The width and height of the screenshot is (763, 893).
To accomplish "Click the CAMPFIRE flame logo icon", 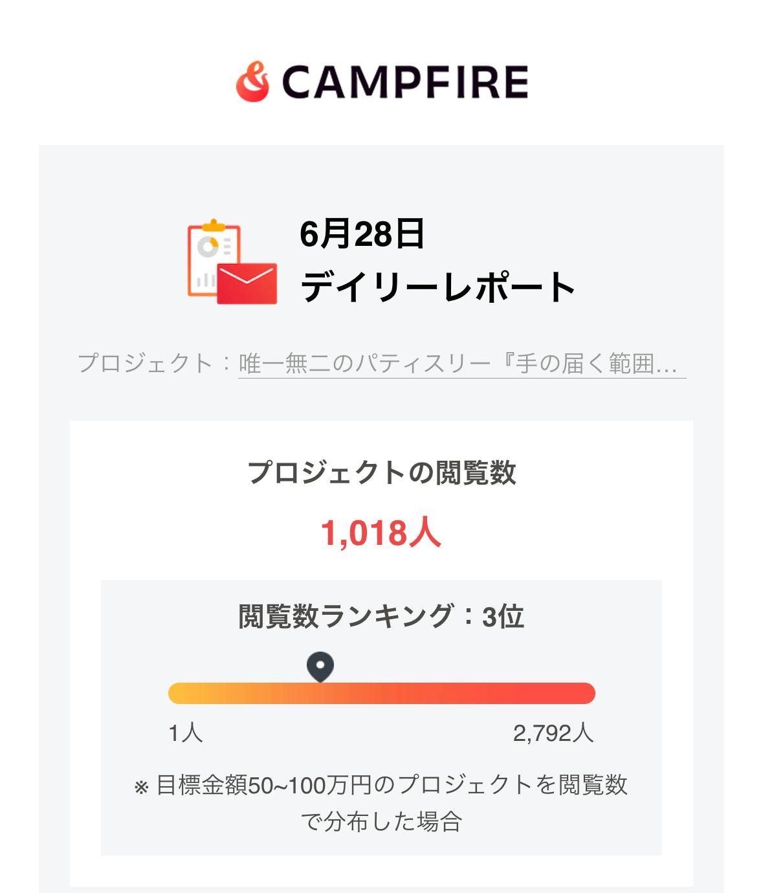I will coord(253,82).
